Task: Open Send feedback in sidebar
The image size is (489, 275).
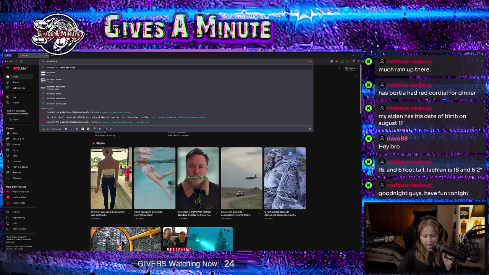Action: pos(19,229)
